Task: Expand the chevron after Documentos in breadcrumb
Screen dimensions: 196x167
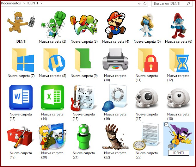Action: pos(24,3)
